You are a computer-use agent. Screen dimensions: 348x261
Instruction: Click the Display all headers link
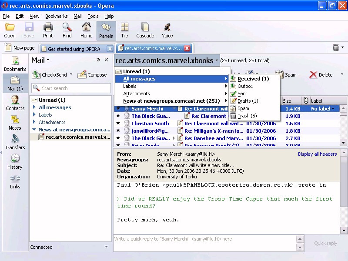(x=317, y=154)
